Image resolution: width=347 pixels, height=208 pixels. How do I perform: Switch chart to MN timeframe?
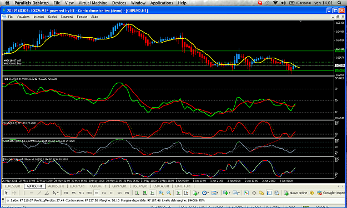127,193
